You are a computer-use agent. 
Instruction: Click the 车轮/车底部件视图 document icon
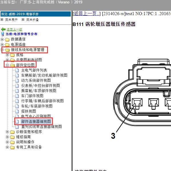17,106
